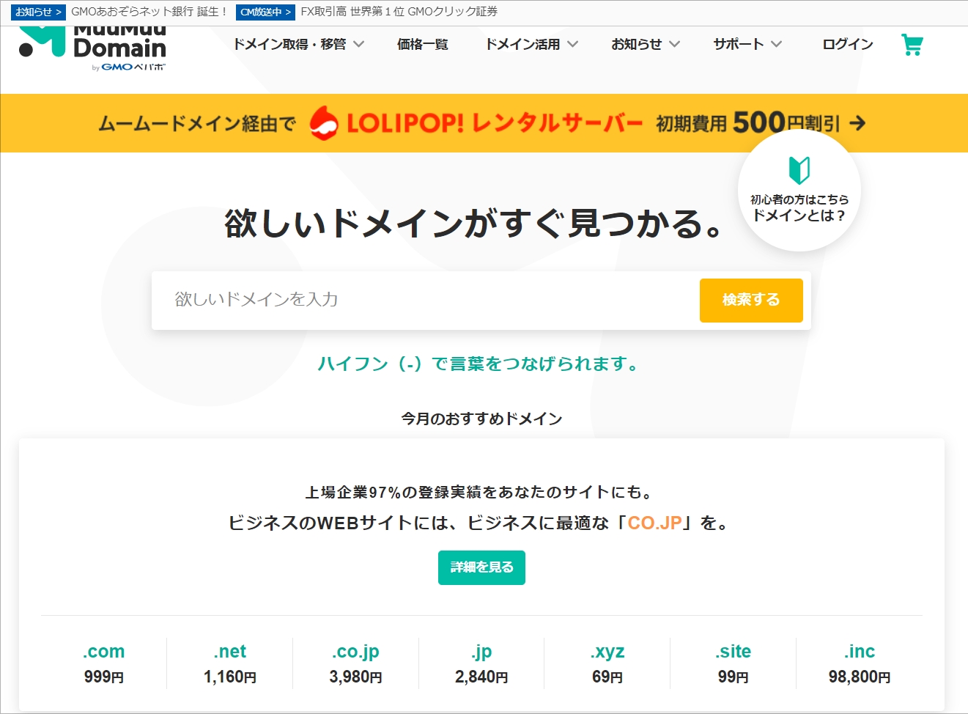Open the ドメイン取得・移管 menu label
Image resolution: width=968 pixels, height=714 pixels.
[x=289, y=44]
